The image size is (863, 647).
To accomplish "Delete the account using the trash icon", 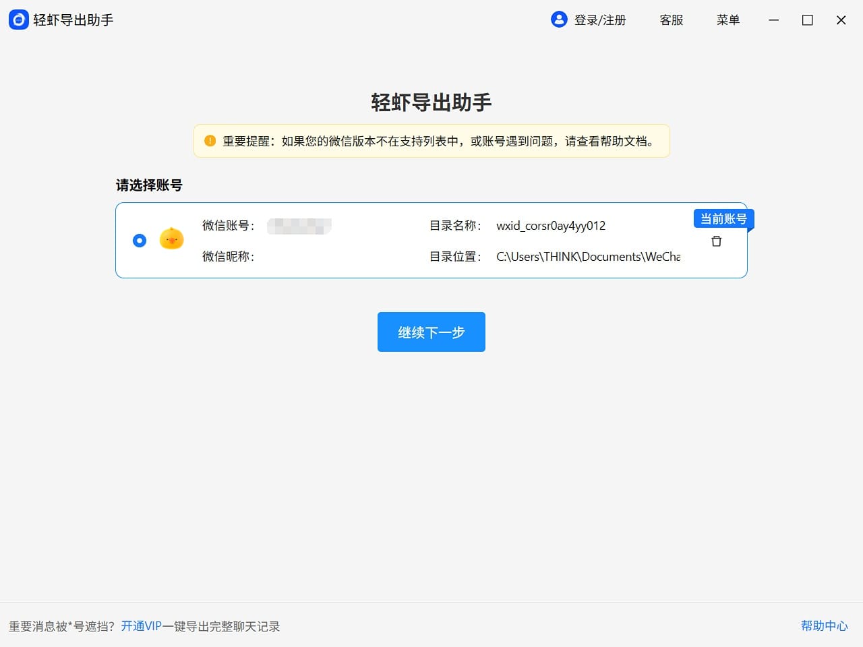I will click(x=717, y=241).
